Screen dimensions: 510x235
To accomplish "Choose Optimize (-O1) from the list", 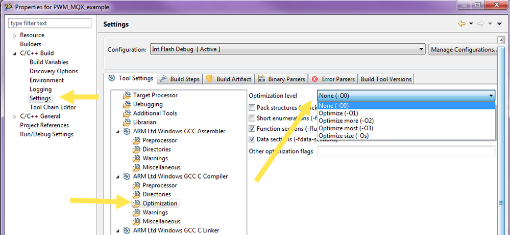I will coord(406,113).
